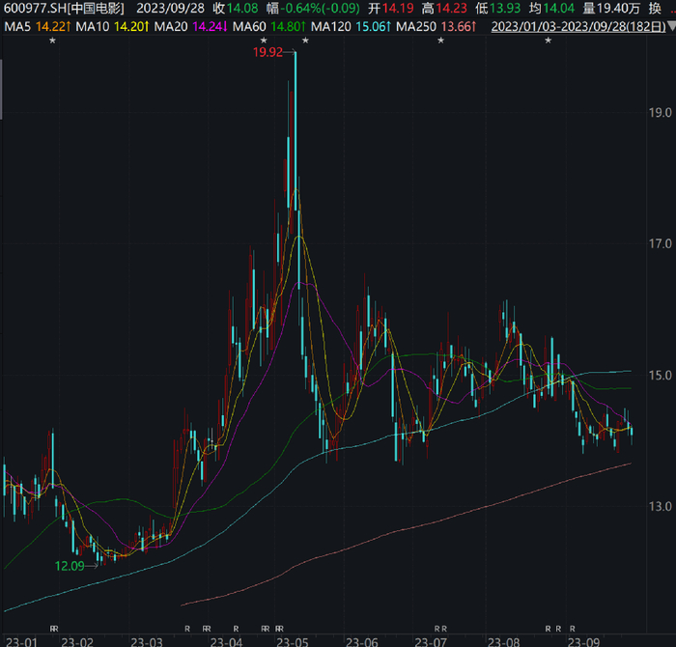Click the 19.92 highest price label
676x647 pixels.
point(268,52)
